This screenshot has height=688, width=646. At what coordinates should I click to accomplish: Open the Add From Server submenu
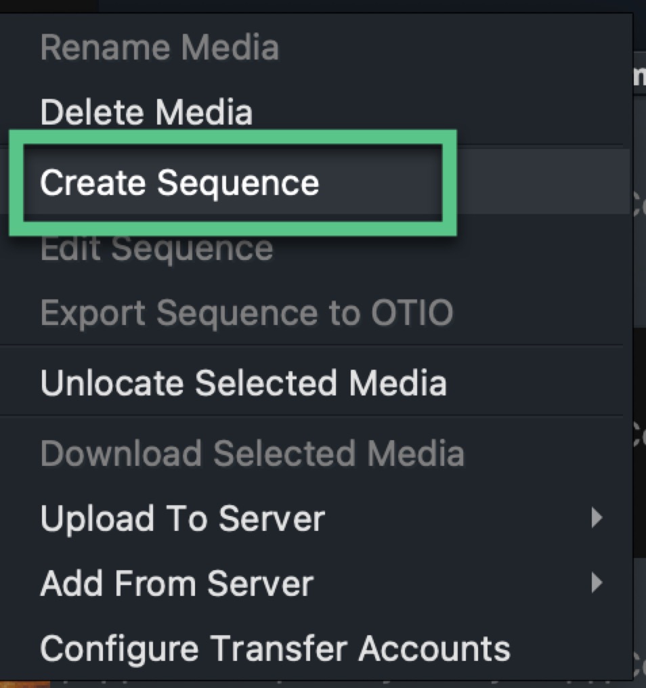click(177, 583)
